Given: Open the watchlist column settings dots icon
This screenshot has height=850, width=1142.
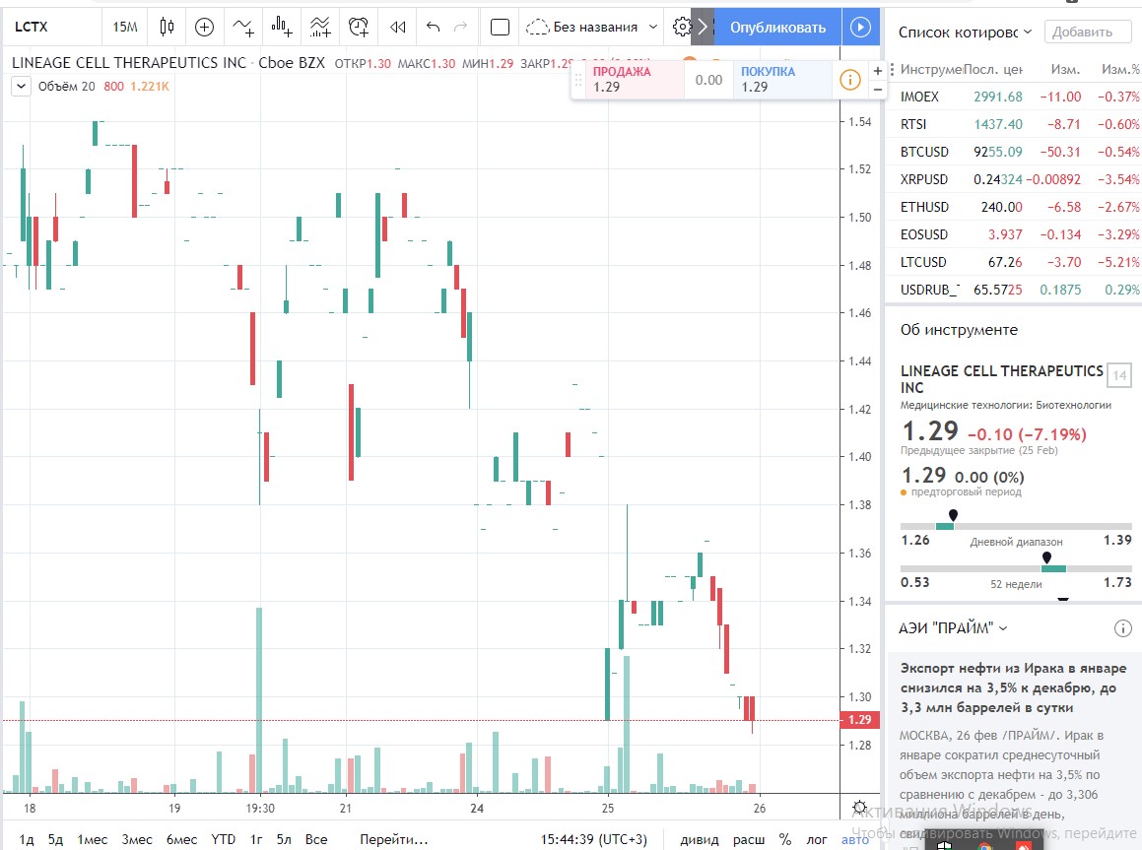Looking at the screenshot, I should (892, 69).
